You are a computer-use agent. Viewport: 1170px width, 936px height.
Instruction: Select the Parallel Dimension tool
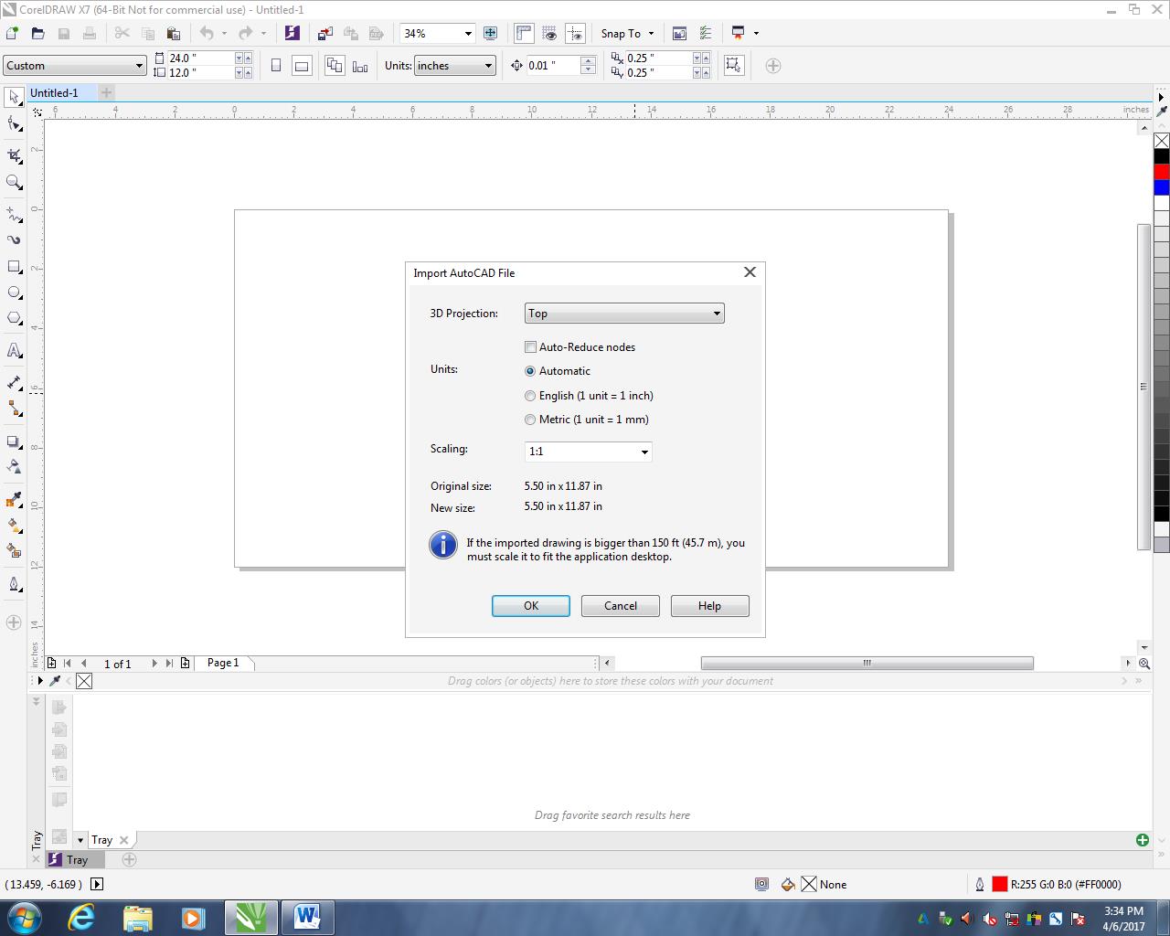pos(14,382)
